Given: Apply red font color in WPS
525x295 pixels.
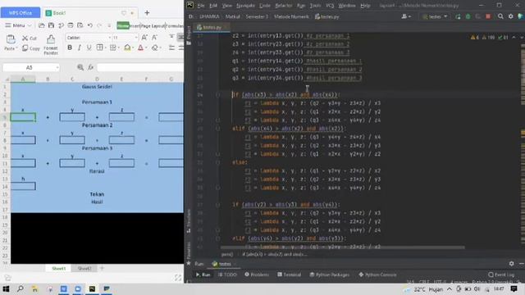Looking at the screenshot, I should (140, 48).
